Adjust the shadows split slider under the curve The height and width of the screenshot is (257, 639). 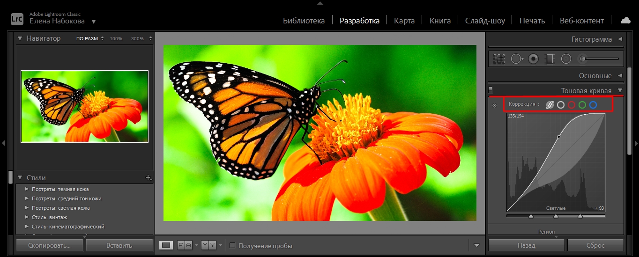pyautogui.click(x=531, y=216)
